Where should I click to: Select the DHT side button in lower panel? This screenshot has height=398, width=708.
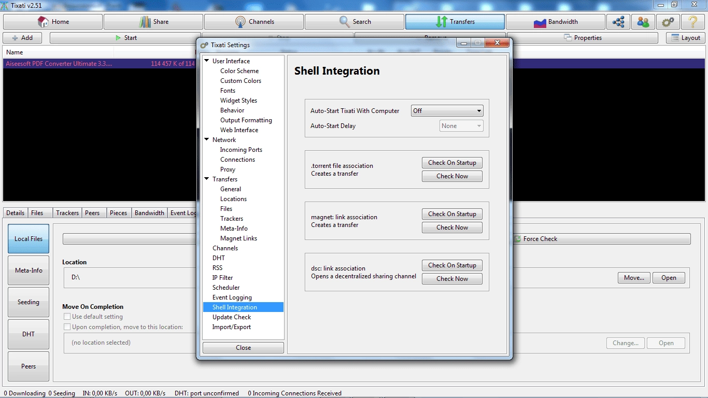(x=29, y=334)
